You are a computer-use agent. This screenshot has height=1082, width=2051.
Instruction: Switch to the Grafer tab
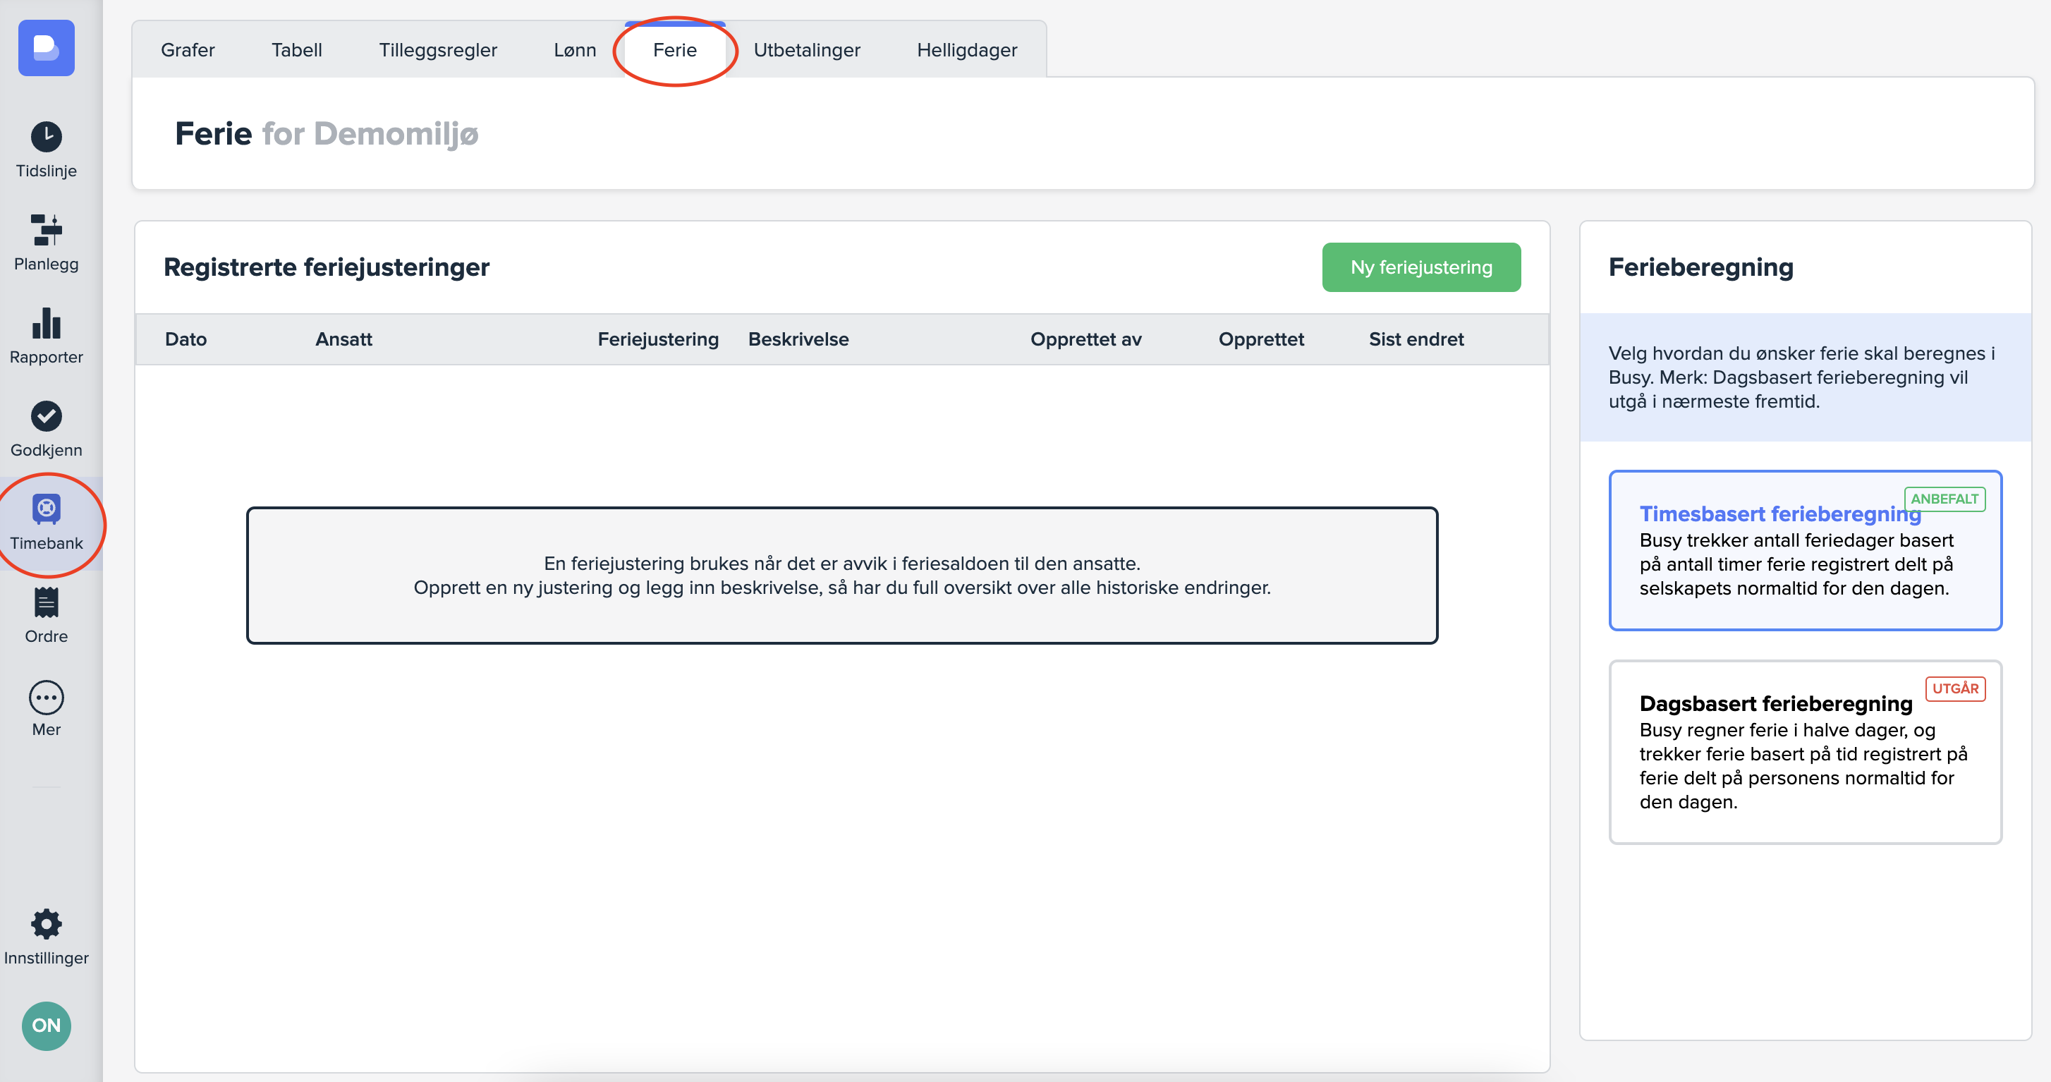pyautogui.click(x=188, y=50)
